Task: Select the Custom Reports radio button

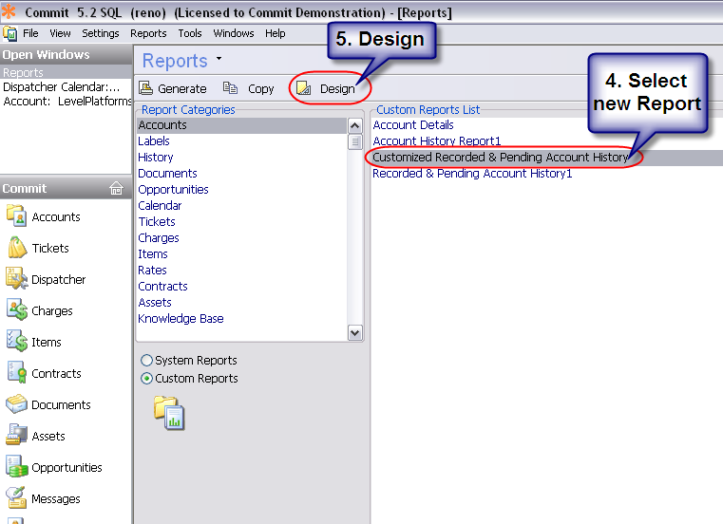Action: (146, 379)
